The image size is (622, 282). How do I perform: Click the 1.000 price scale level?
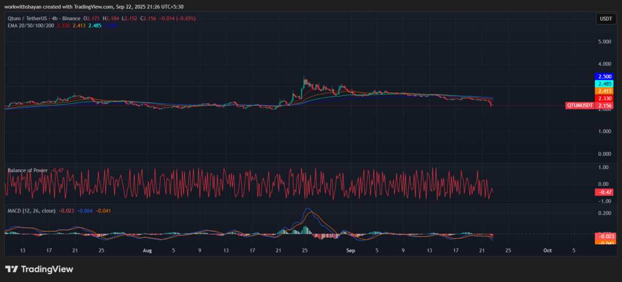pyautogui.click(x=605, y=131)
